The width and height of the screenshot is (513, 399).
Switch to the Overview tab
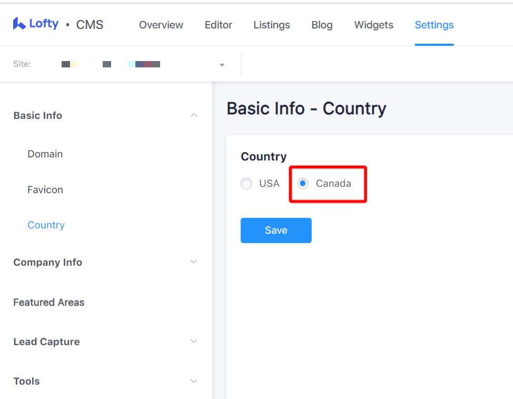(161, 25)
